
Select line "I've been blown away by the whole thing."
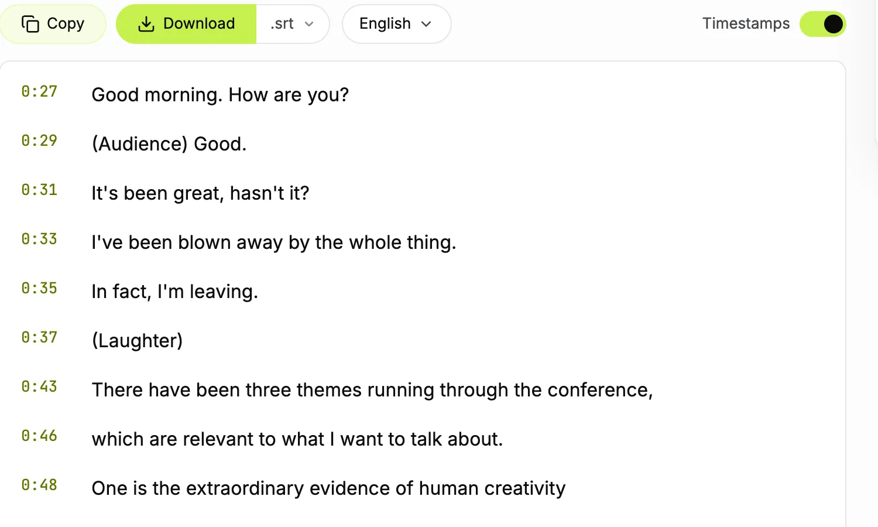pos(274,242)
